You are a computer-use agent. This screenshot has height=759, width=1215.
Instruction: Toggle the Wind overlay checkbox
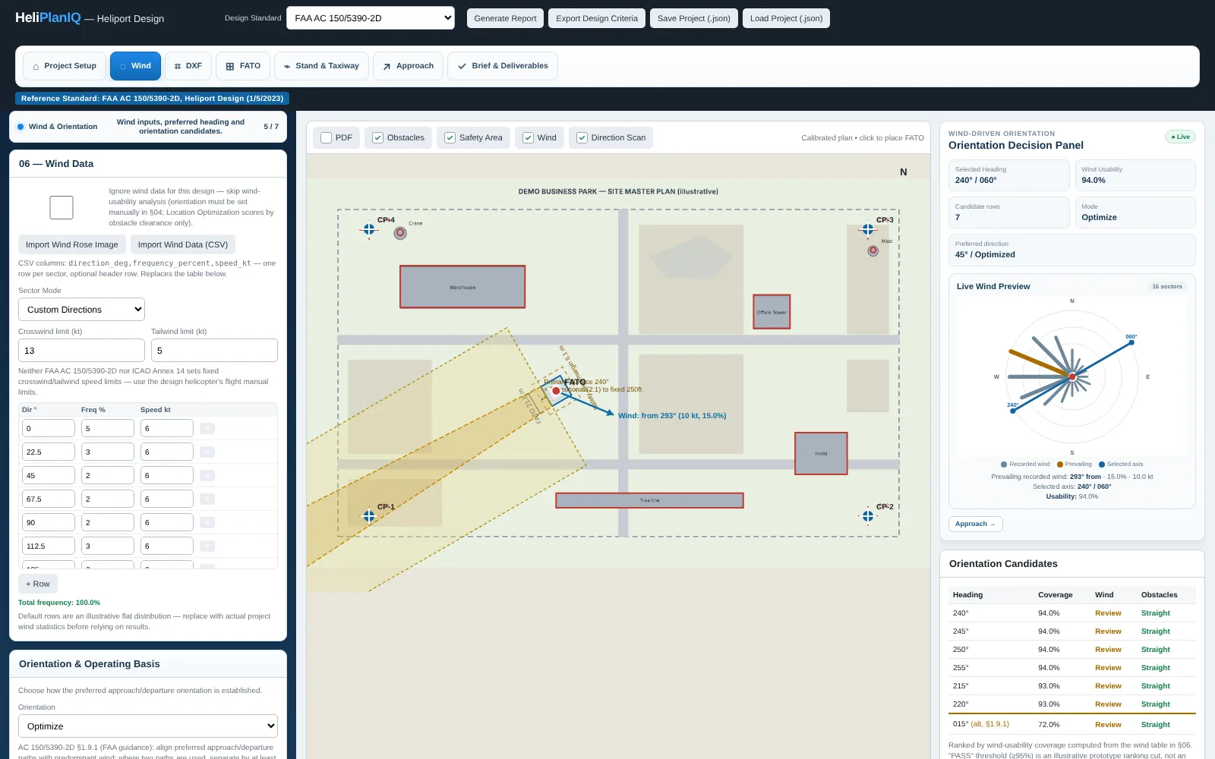pos(528,138)
